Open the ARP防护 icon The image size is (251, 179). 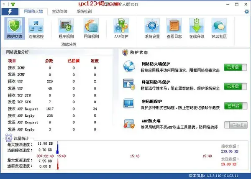click(x=121, y=28)
